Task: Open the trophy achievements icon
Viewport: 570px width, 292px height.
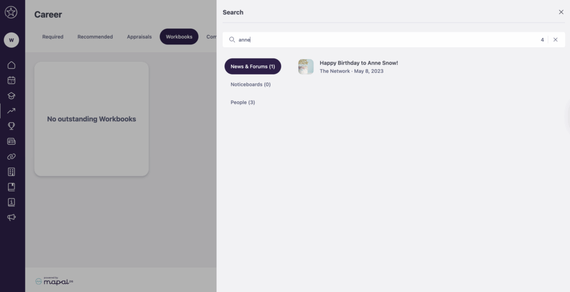Action: click(11, 126)
